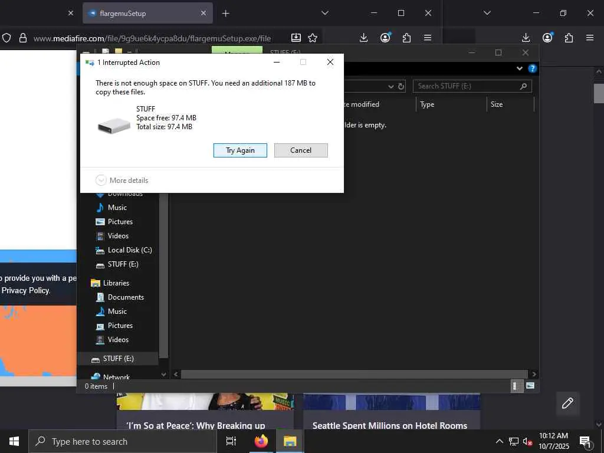This screenshot has height=453, width=604.
Task: Open hamburger menu in front Firefox window
Action: click(427, 38)
